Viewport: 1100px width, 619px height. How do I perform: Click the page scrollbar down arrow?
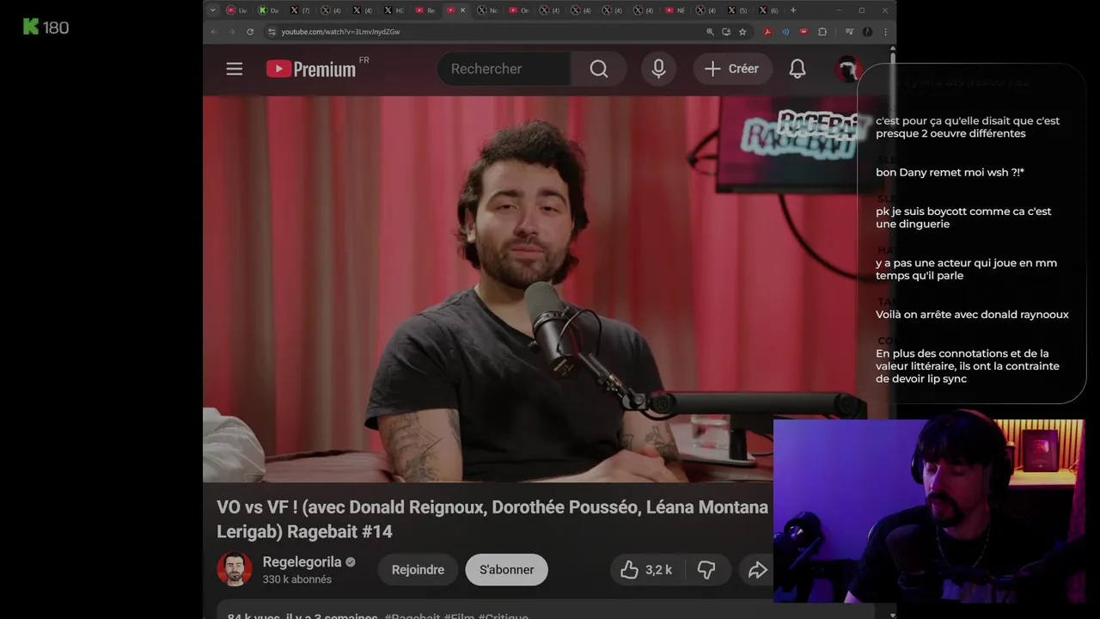892,614
